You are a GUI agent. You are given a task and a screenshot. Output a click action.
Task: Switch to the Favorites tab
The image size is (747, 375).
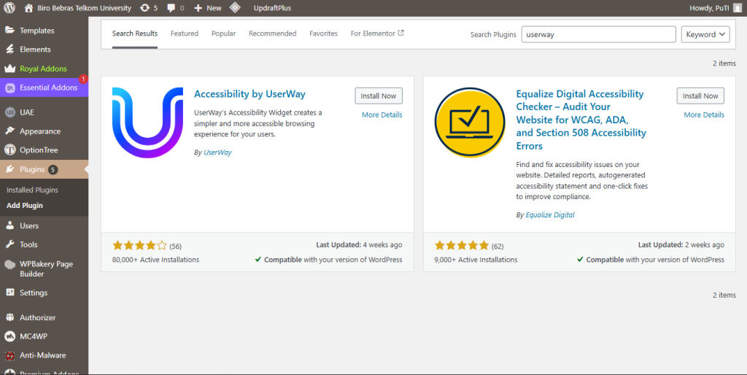pos(323,34)
